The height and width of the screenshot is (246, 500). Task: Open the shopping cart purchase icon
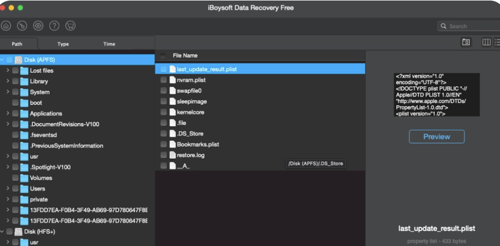point(71,26)
